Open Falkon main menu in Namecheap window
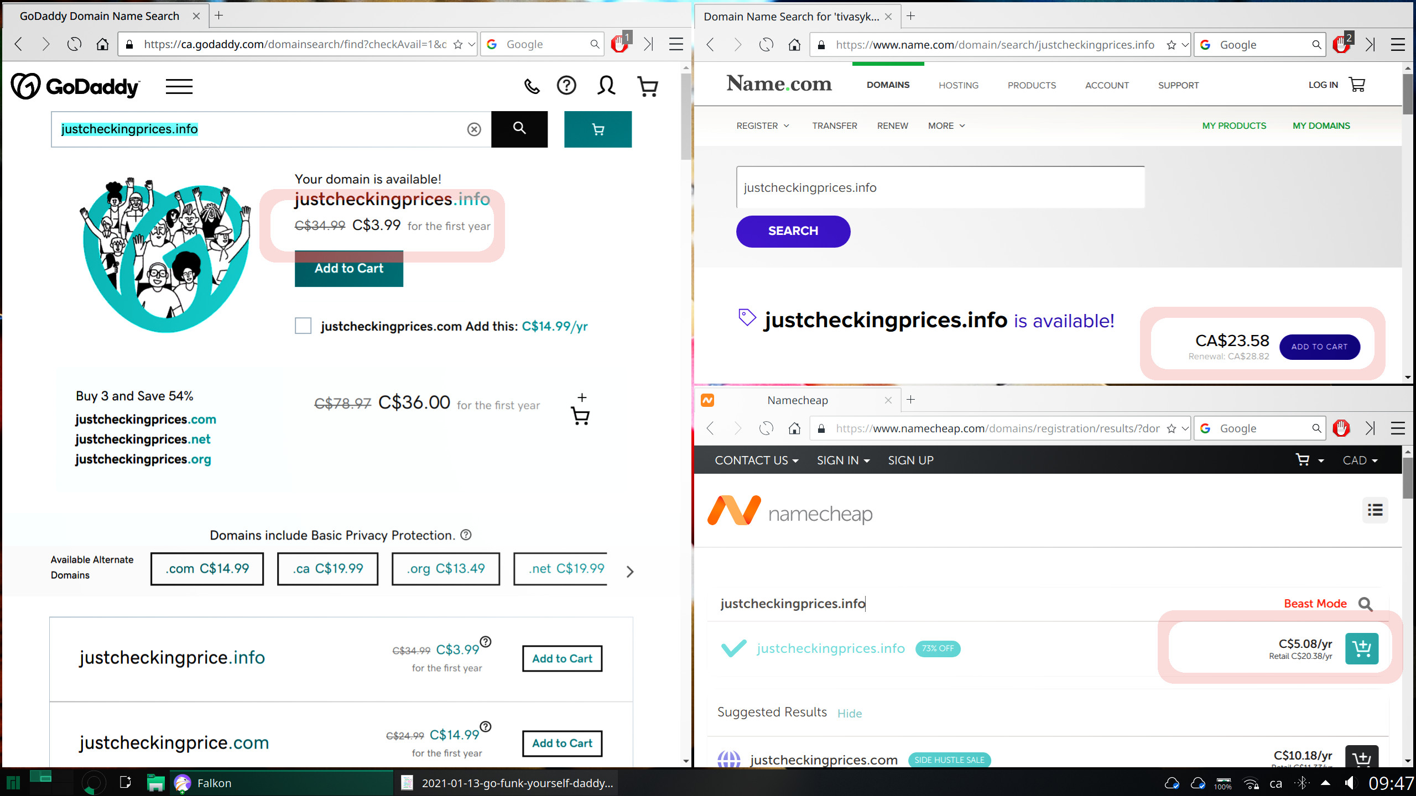 click(x=1398, y=428)
